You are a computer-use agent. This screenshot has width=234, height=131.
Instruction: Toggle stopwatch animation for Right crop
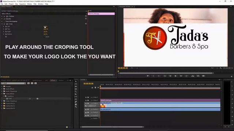6,32
